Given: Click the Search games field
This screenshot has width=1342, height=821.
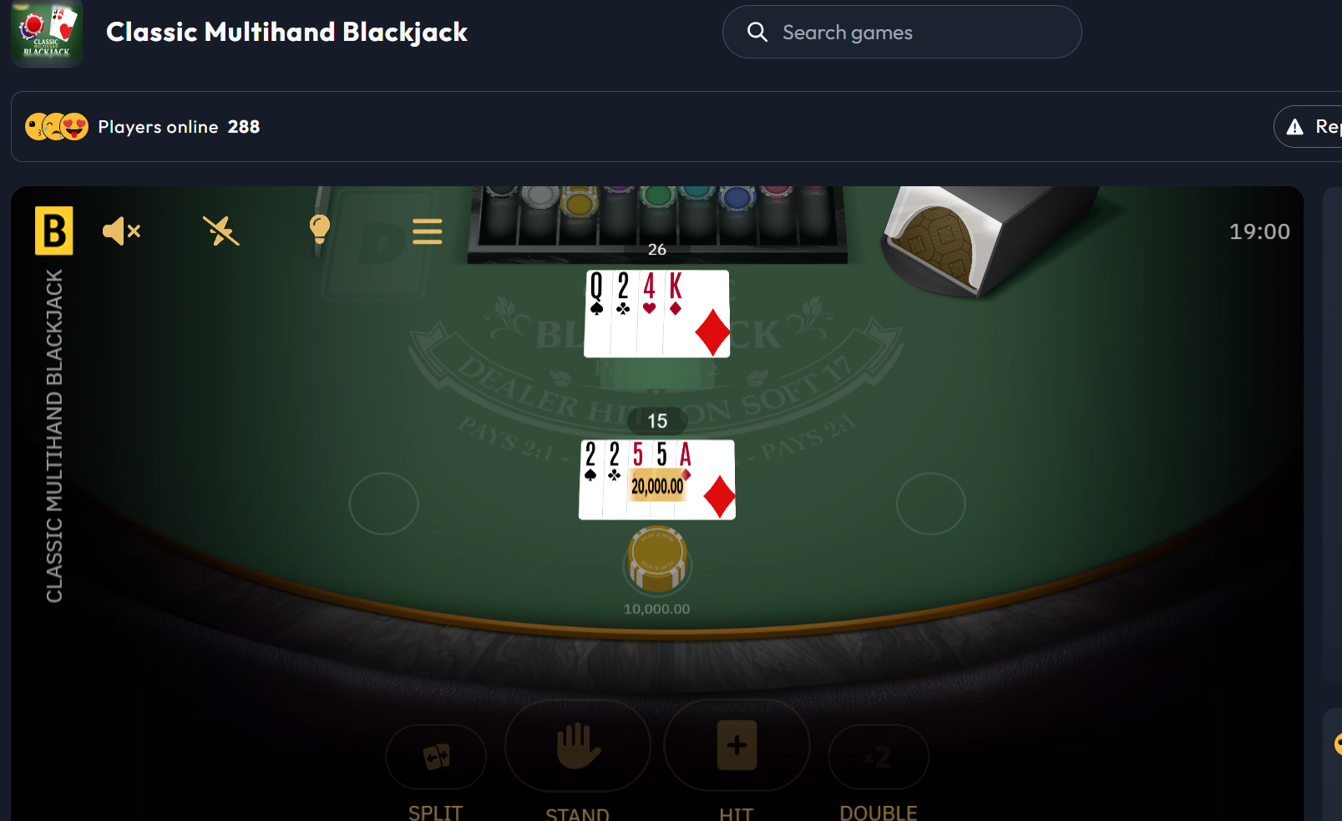Looking at the screenshot, I should (902, 32).
